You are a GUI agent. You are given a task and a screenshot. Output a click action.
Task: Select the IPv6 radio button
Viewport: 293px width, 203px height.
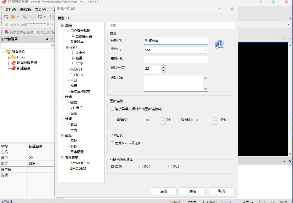[170, 166]
